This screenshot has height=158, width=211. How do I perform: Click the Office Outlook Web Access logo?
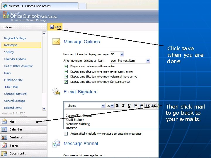click(x=30, y=16)
